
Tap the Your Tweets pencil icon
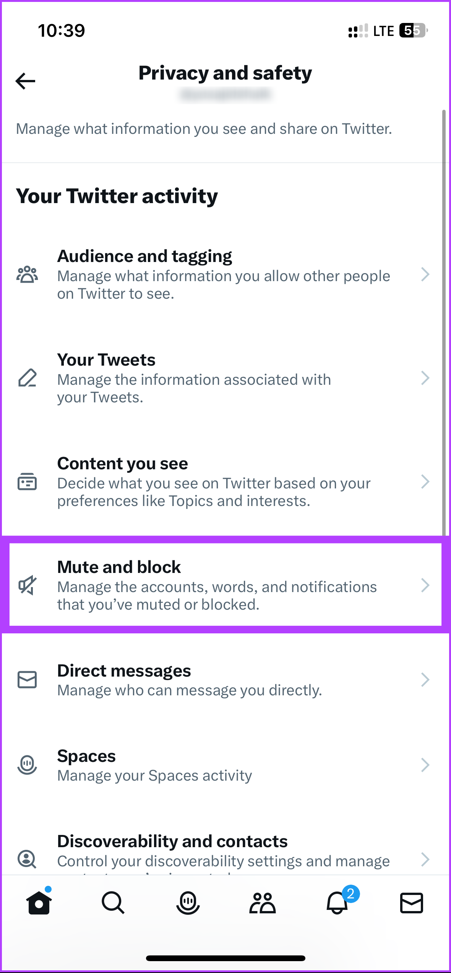pos(28,378)
